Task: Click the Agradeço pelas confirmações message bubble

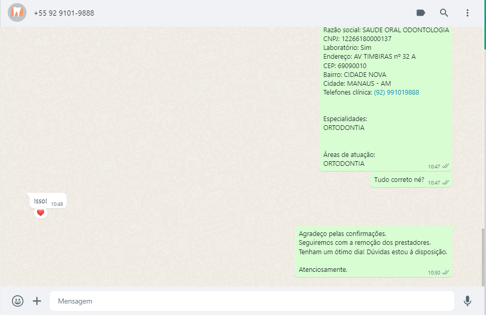Action: 374,252
